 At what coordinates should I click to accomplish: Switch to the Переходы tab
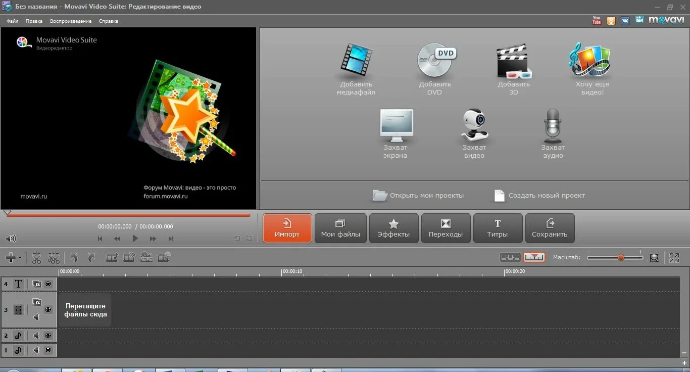pos(446,228)
